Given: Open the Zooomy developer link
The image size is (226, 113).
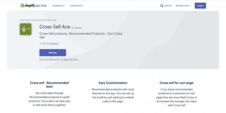Looking at the screenshot, I should 78,28.
